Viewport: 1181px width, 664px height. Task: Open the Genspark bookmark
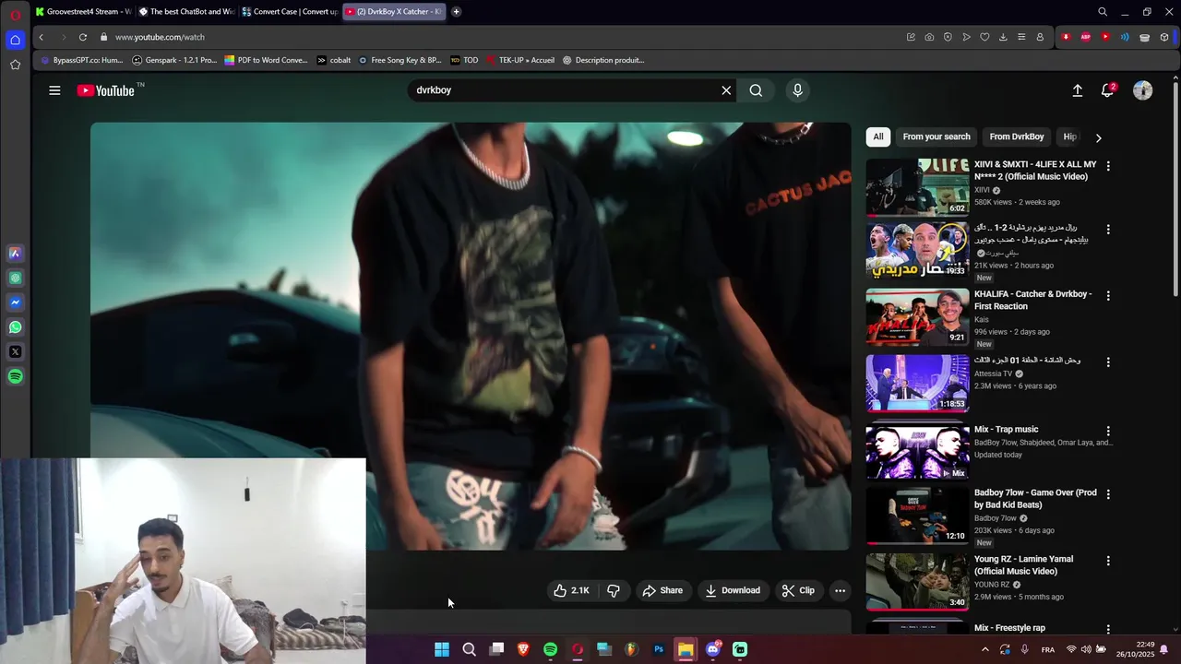(x=174, y=60)
